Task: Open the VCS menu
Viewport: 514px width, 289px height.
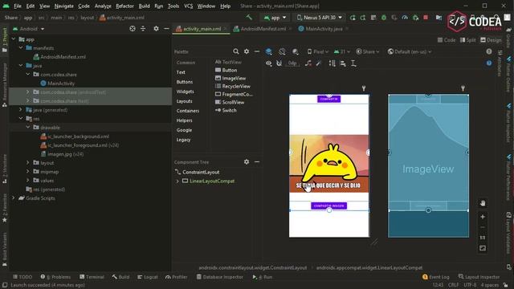Action: click(188, 6)
